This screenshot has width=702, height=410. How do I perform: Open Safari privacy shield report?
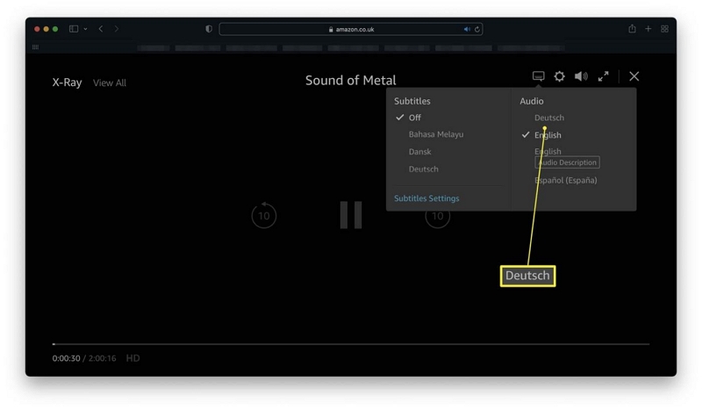click(209, 29)
